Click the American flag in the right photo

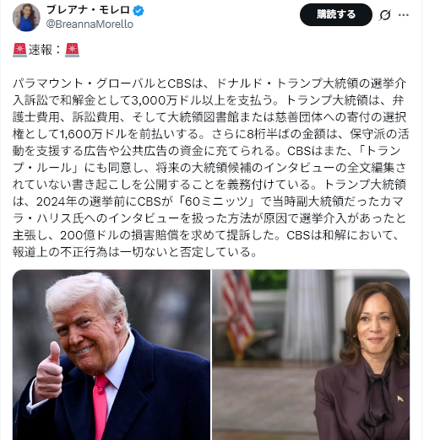237,314
